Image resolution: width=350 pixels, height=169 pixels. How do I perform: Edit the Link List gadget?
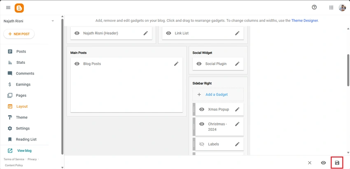tap(237, 33)
